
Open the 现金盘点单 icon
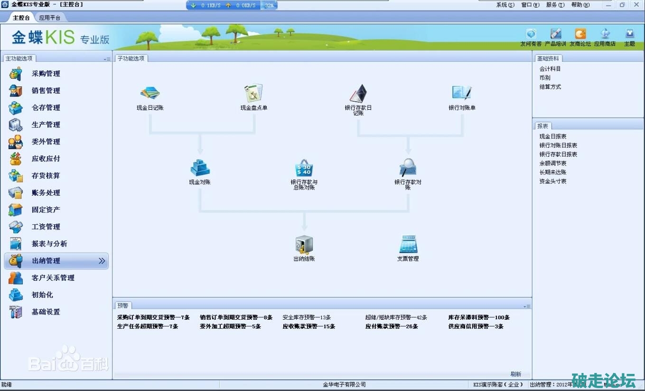[x=253, y=93]
